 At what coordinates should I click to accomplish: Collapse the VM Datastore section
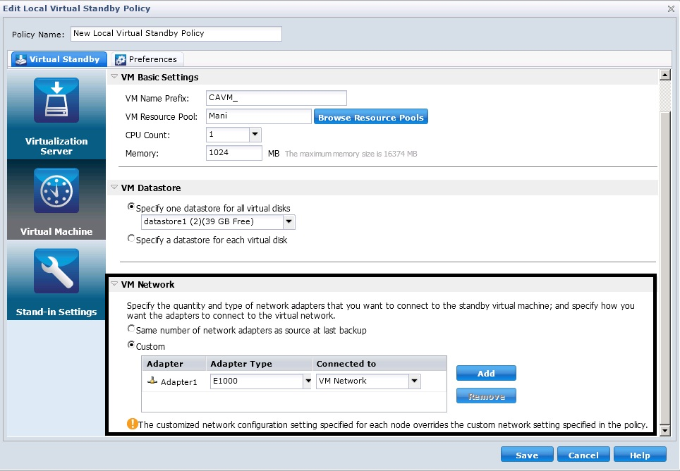[114, 188]
